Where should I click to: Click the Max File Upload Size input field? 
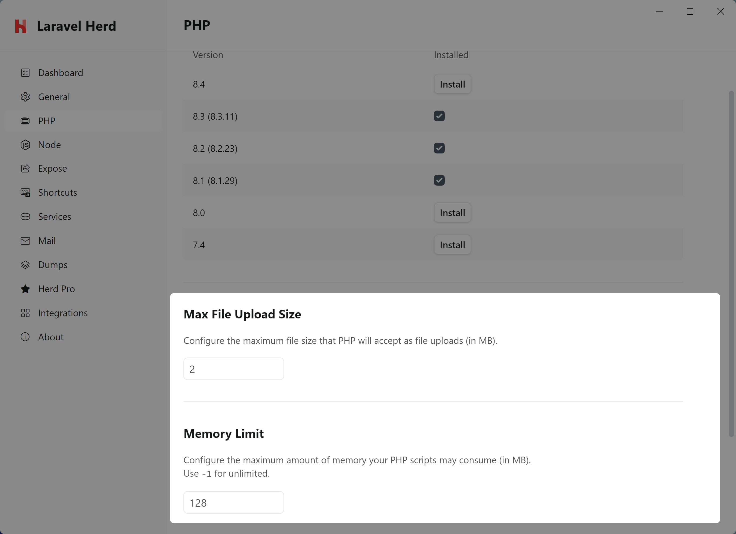(233, 368)
